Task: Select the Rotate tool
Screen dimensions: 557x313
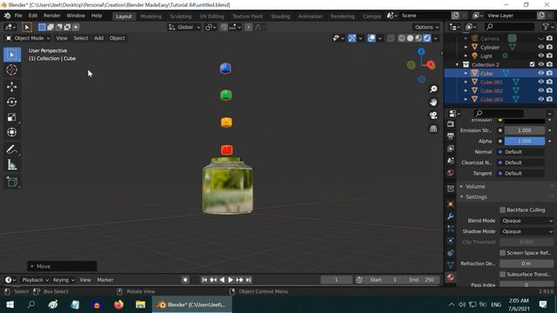Action: pos(12,103)
